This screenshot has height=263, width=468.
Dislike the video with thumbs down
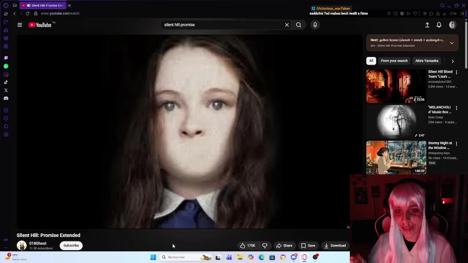click(x=265, y=245)
